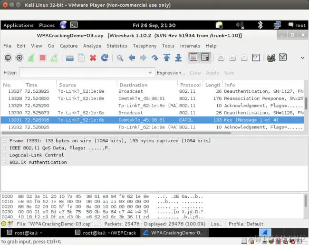Open the View menu
309x245 pixels.
point(37,46)
